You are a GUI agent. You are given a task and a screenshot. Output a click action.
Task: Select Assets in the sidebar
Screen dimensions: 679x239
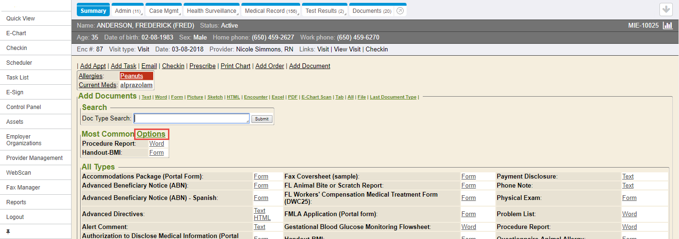click(15, 122)
